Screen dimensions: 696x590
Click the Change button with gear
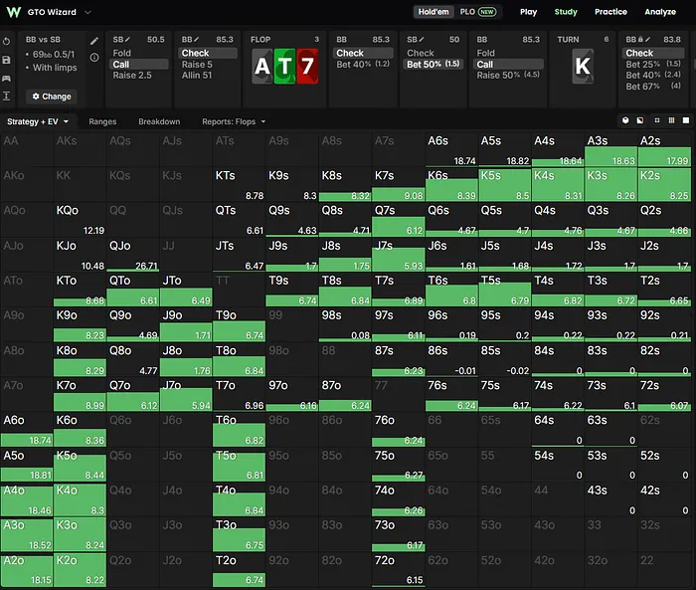tap(52, 97)
